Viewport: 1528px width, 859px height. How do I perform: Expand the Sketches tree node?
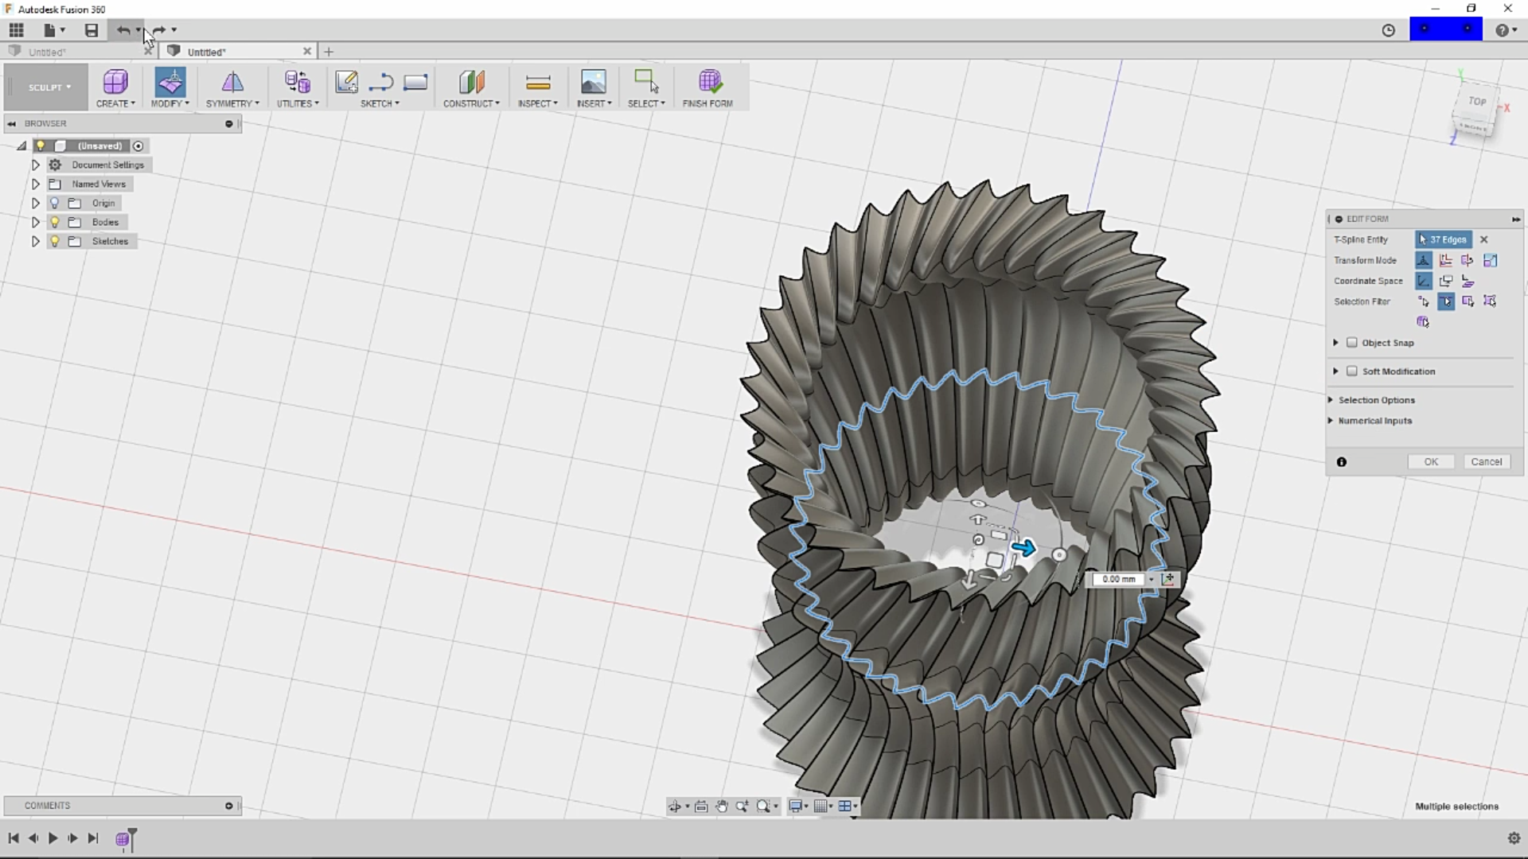coord(35,241)
